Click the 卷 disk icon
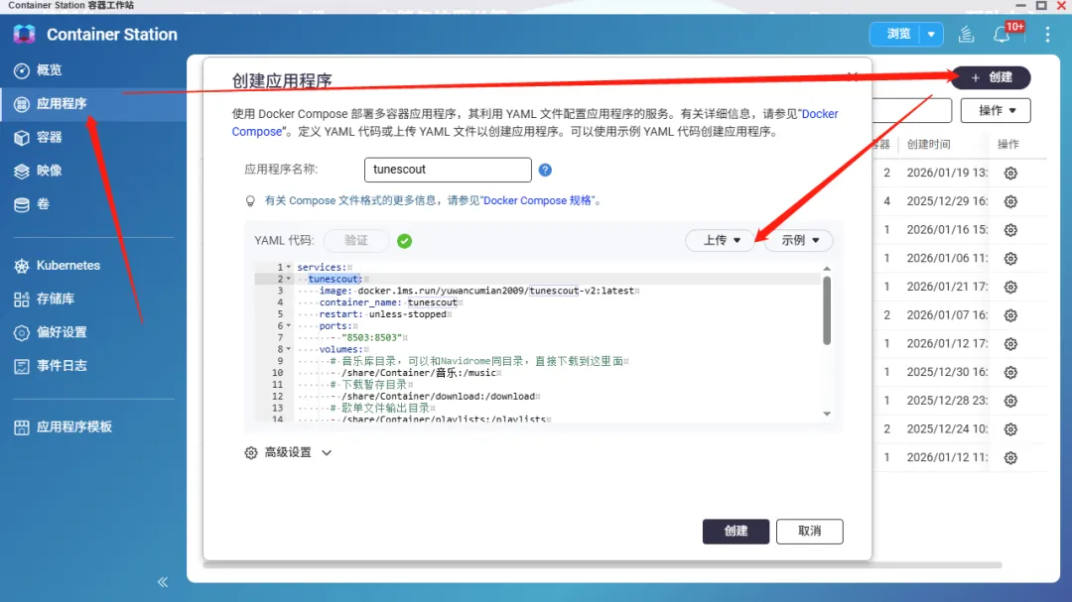The height and width of the screenshot is (602, 1072). [x=22, y=204]
